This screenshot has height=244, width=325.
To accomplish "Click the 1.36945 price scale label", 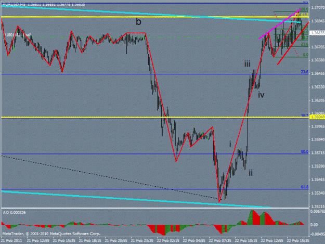I will (x=318, y=21).
